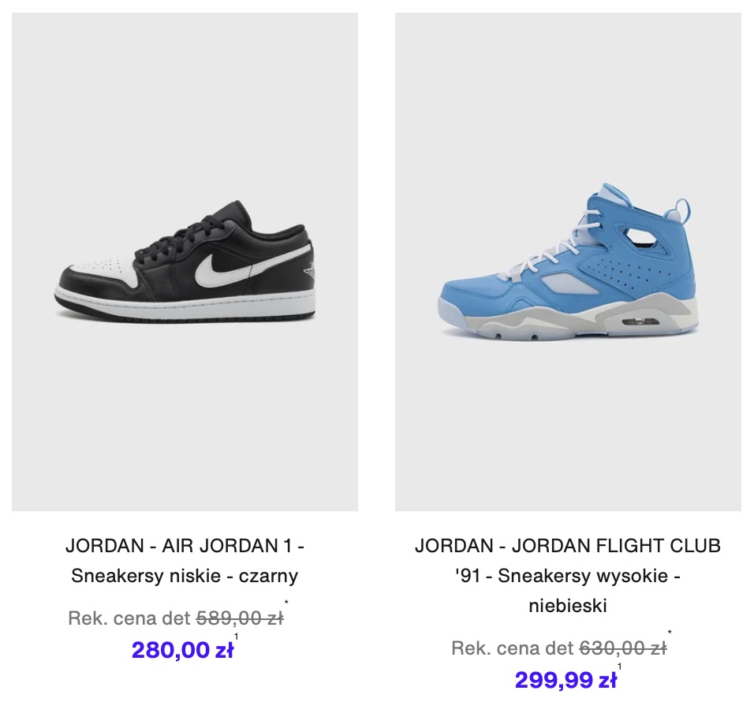
Task: Click the crossed-out 630,00 zł price
Action: point(623,648)
